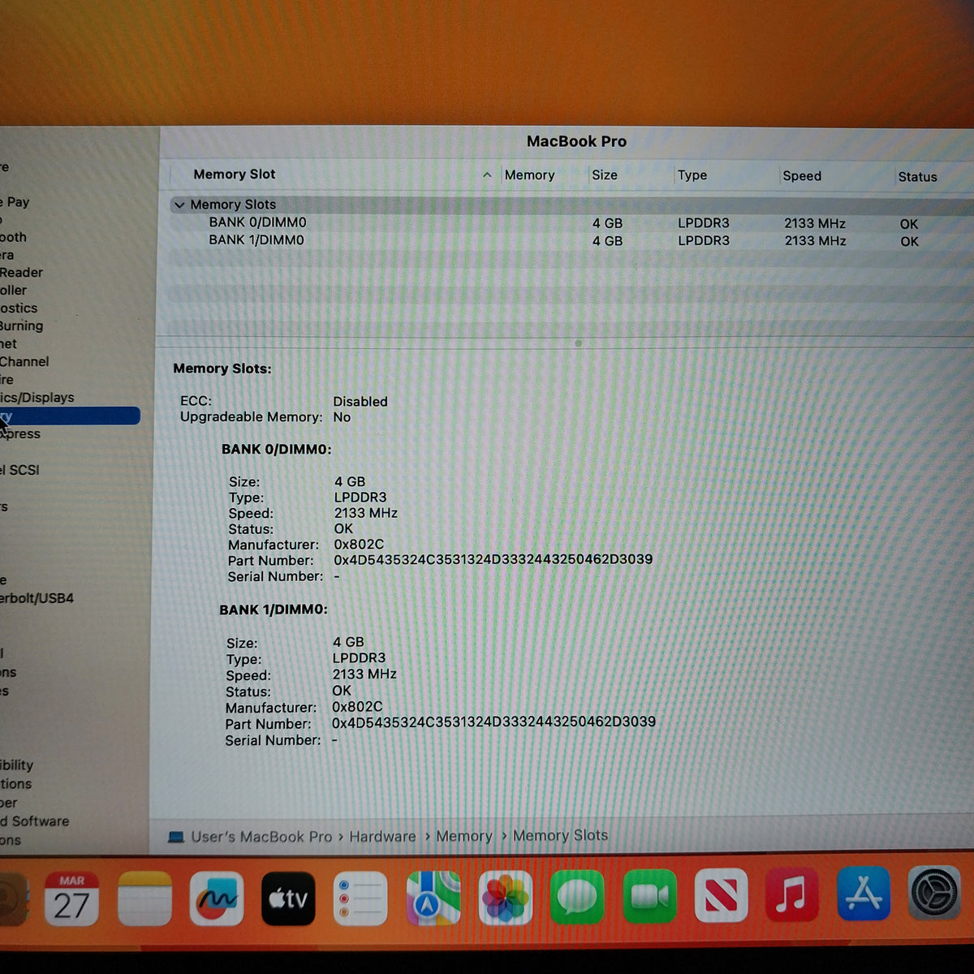
Task: Select Graphics/Displays in the sidebar
Action: tap(37, 398)
